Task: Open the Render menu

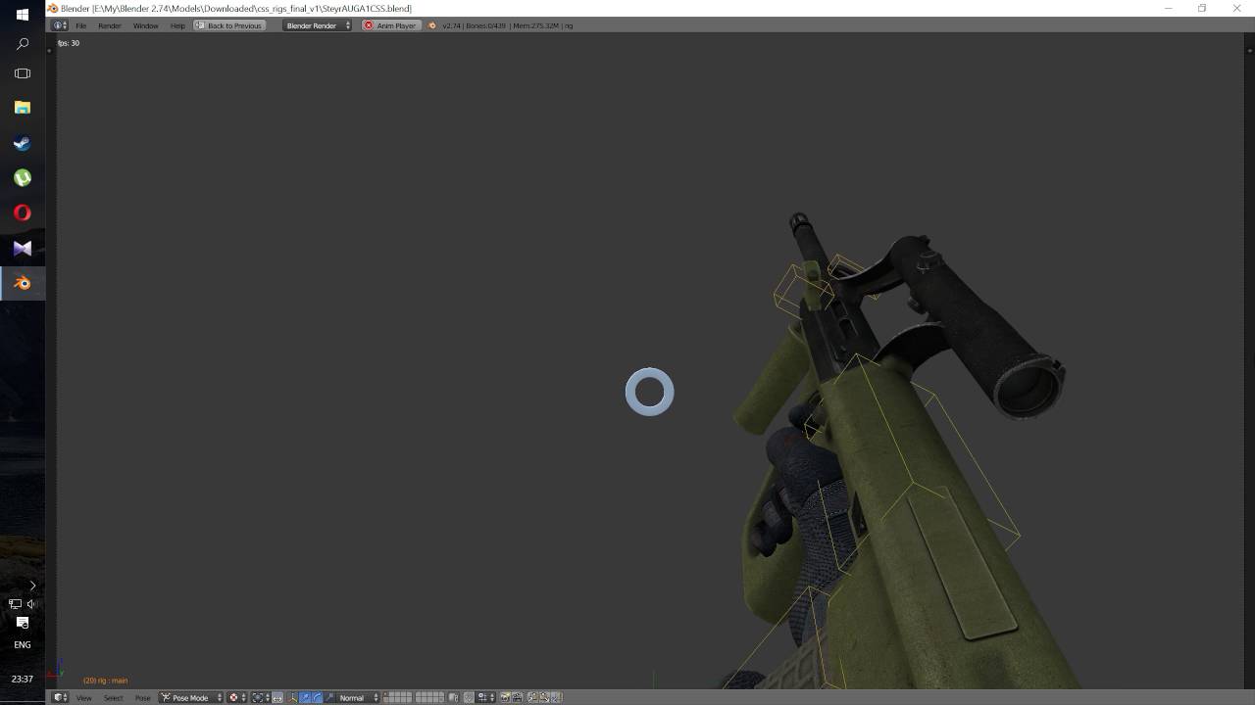Action: 109,25
